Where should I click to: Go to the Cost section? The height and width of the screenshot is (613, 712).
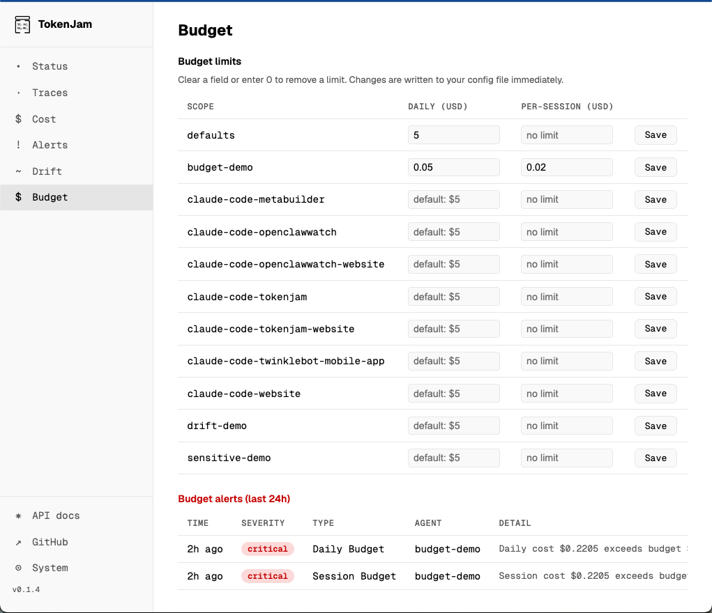(x=76, y=119)
